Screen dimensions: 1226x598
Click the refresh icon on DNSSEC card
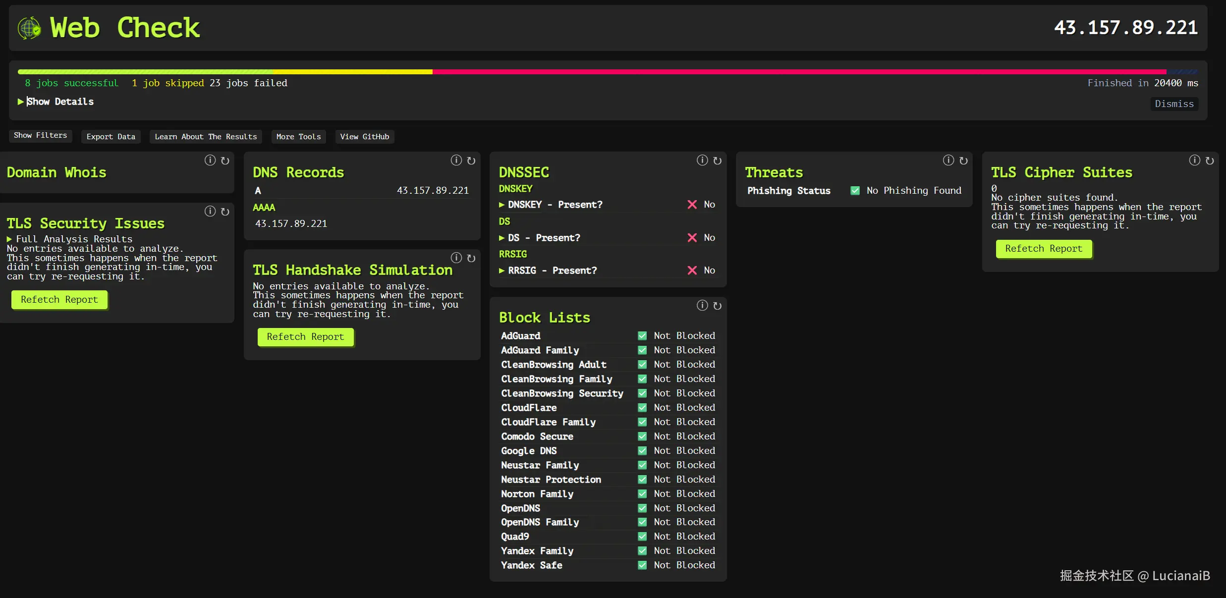(717, 161)
